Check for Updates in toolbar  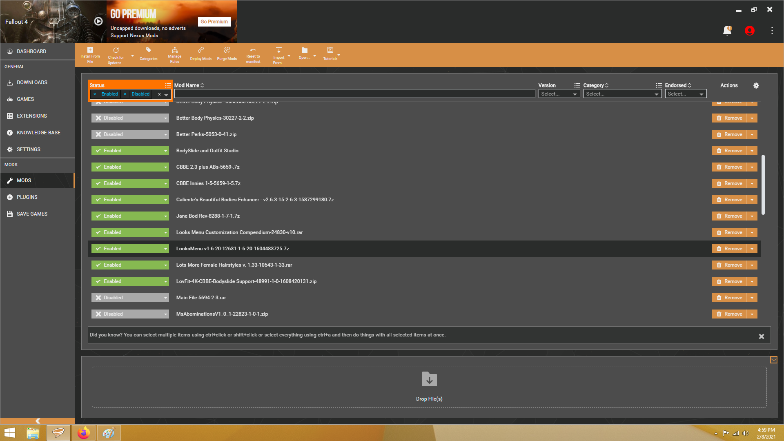tap(116, 55)
